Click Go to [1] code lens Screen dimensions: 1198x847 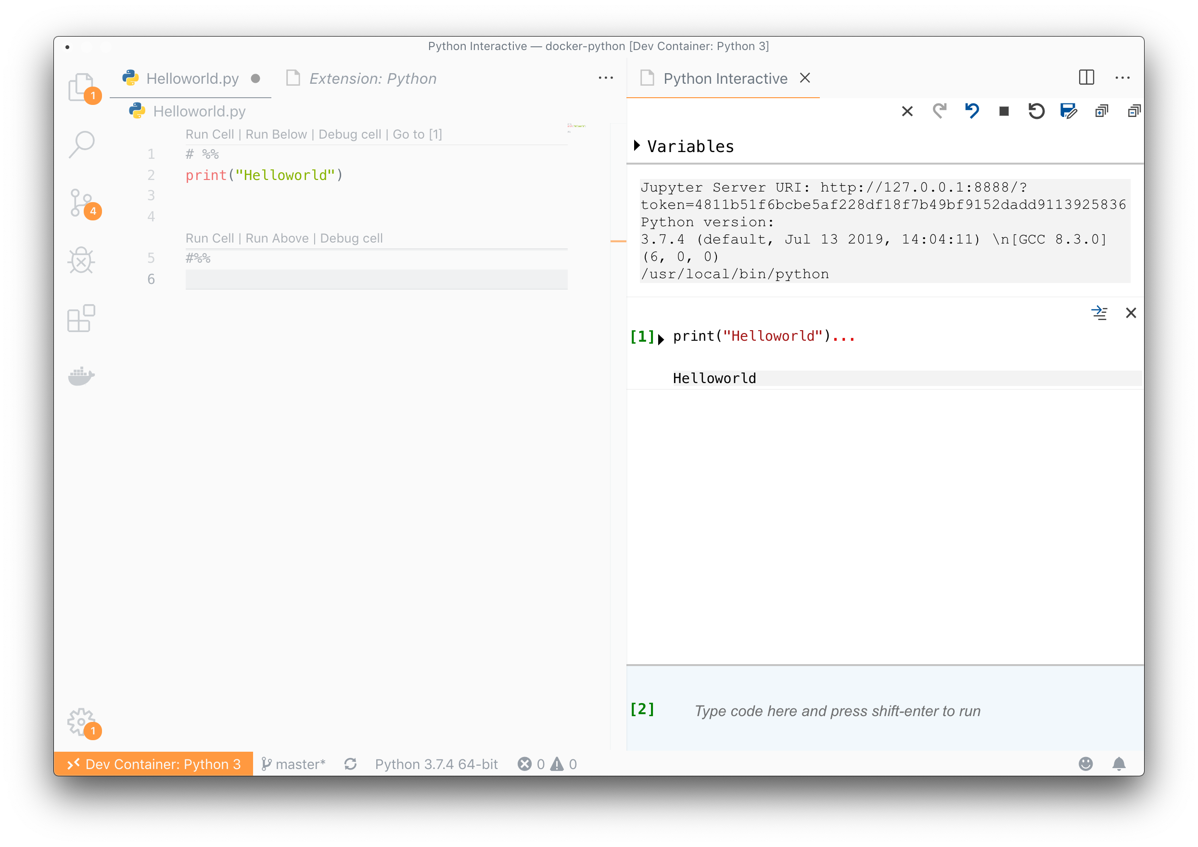click(x=418, y=134)
